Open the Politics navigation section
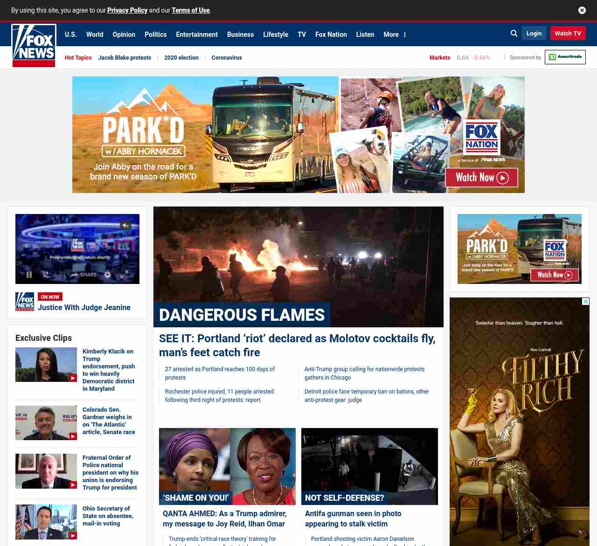Viewport: 597px width, 546px height. coord(155,35)
